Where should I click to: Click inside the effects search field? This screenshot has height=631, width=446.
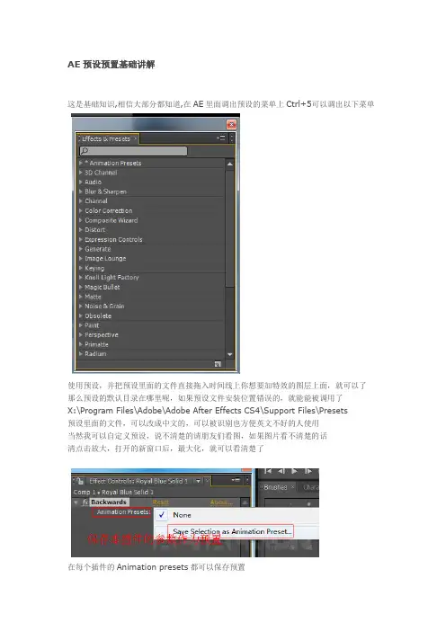pyautogui.click(x=133, y=151)
